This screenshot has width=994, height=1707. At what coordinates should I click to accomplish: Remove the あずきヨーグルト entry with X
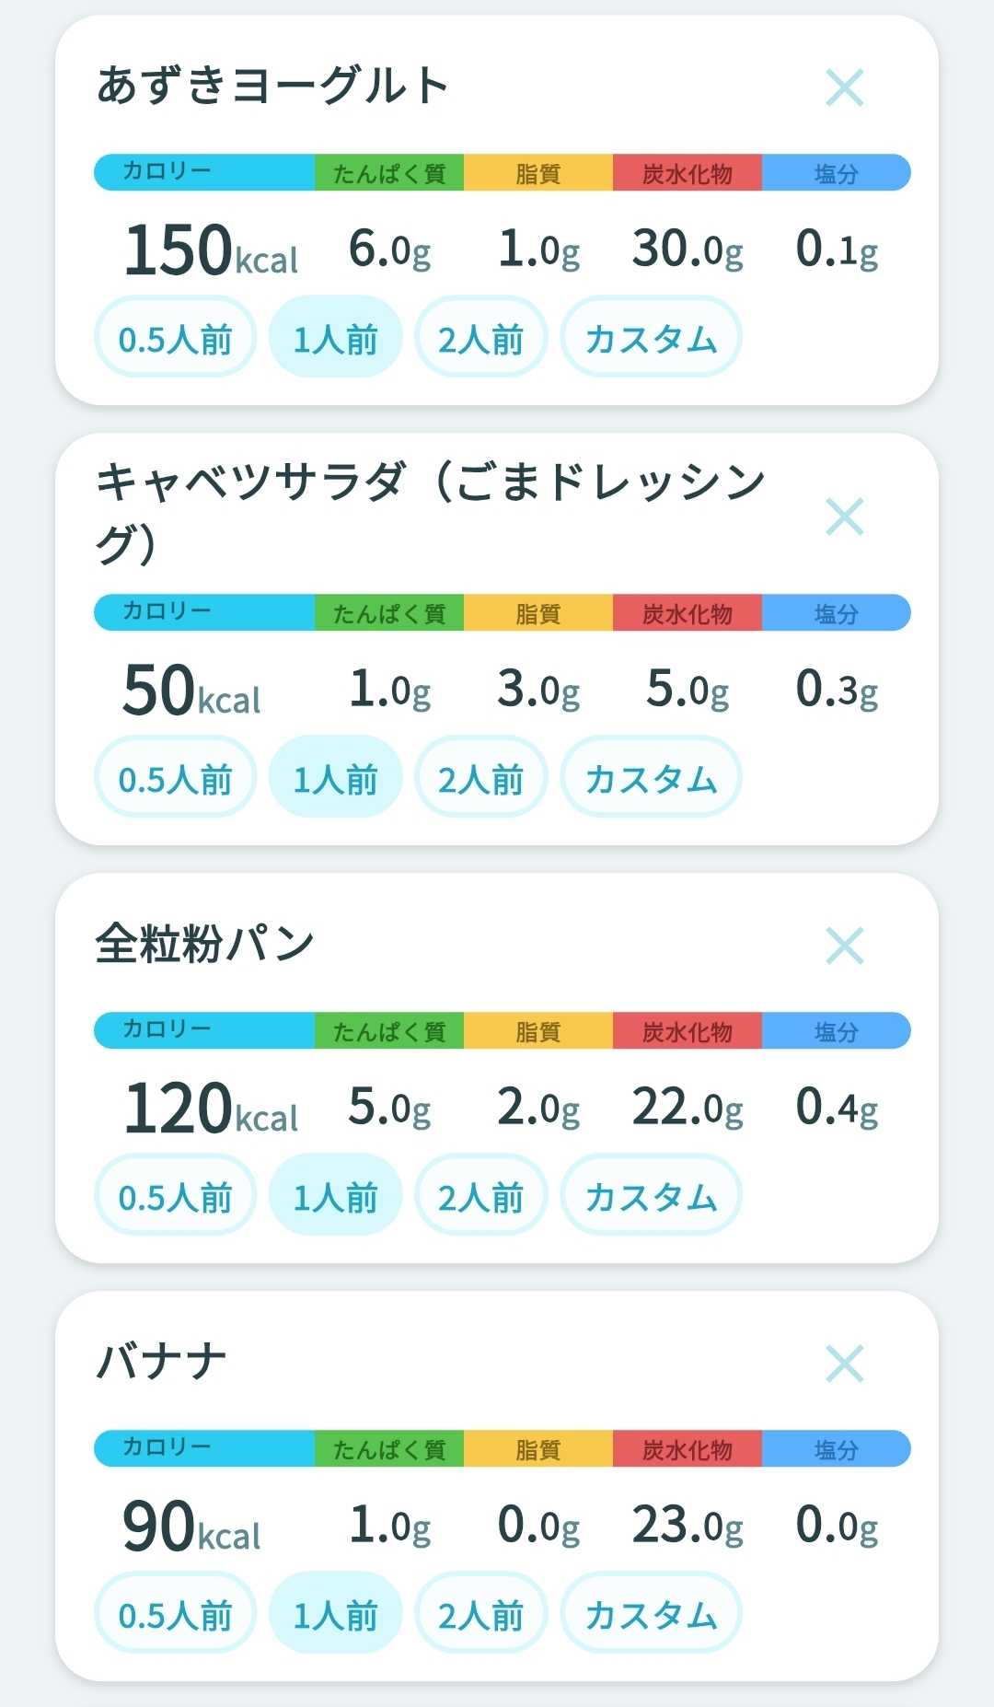845,87
